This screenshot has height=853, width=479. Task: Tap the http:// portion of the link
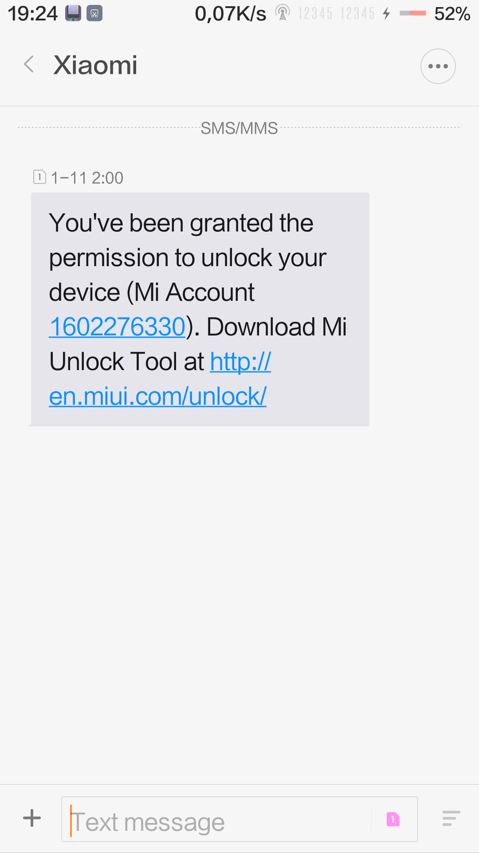[240, 362]
